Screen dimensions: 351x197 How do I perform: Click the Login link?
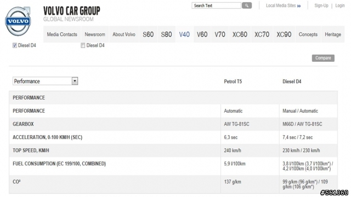point(340,5)
